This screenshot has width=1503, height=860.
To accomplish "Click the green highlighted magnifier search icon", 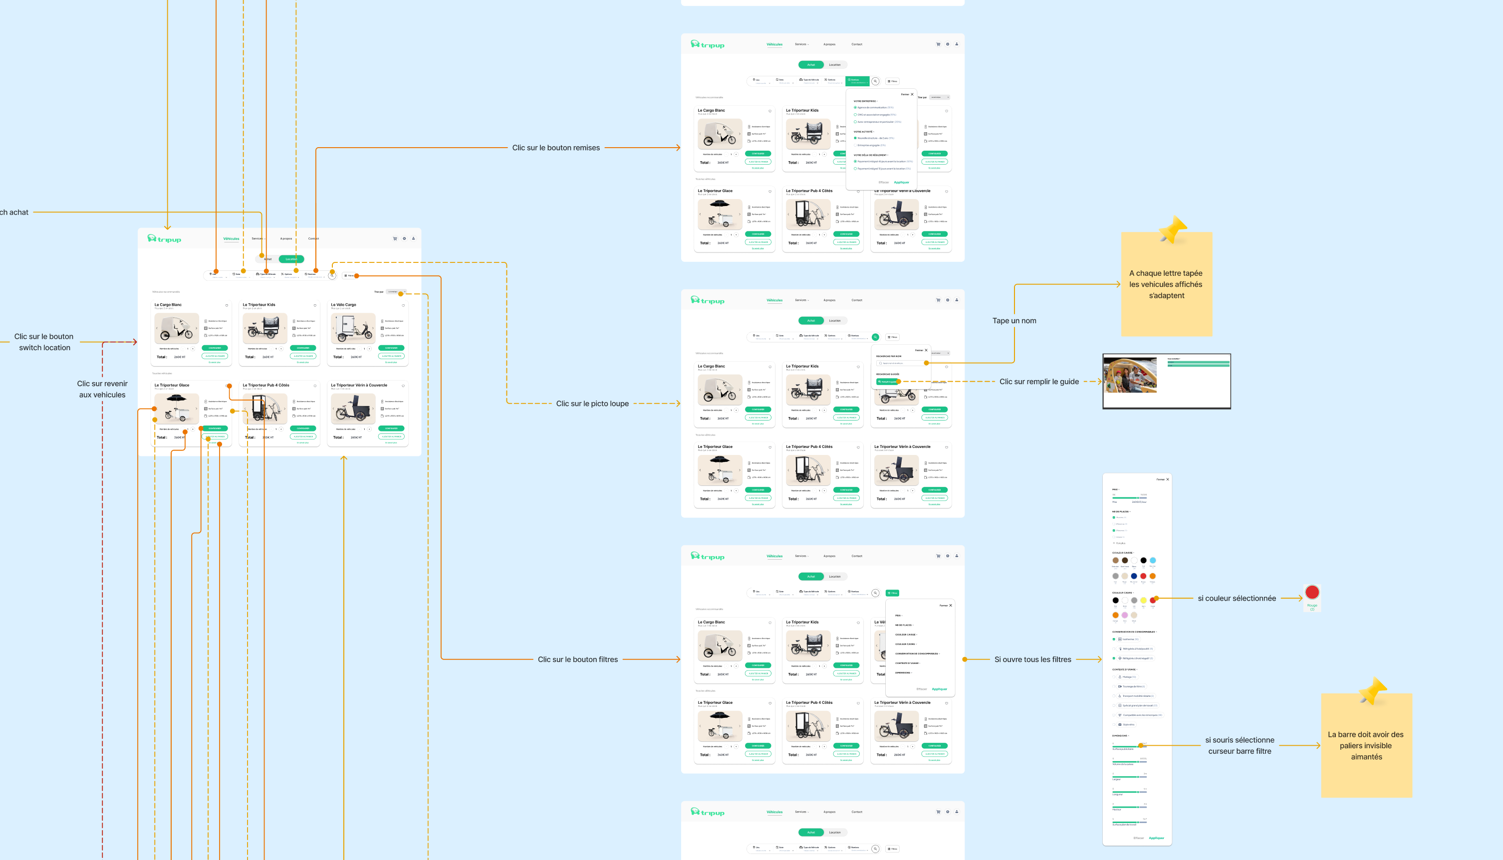I will pos(875,337).
